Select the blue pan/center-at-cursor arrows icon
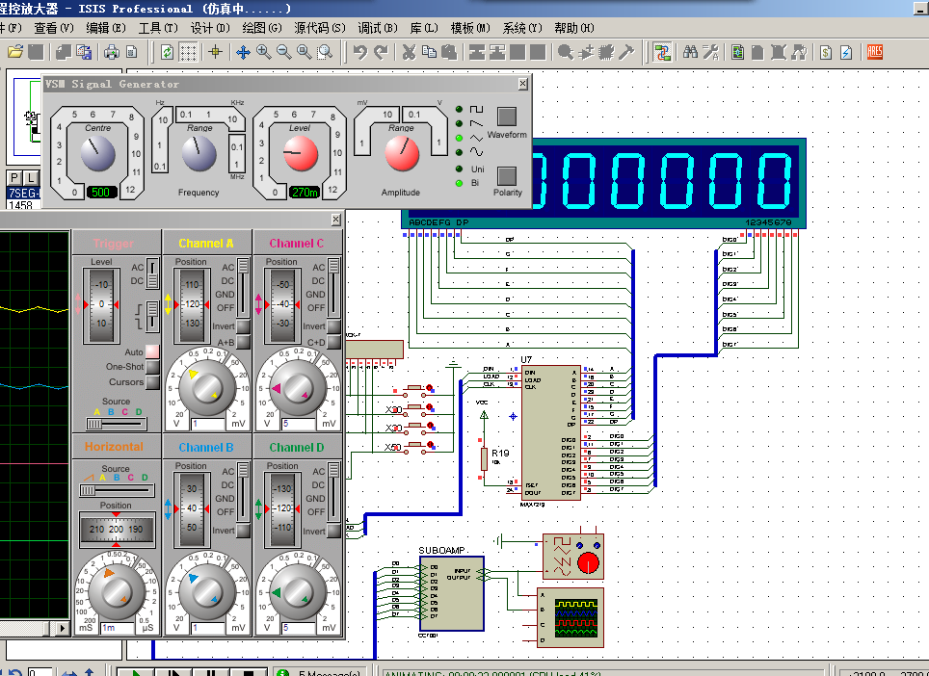 pyautogui.click(x=243, y=52)
